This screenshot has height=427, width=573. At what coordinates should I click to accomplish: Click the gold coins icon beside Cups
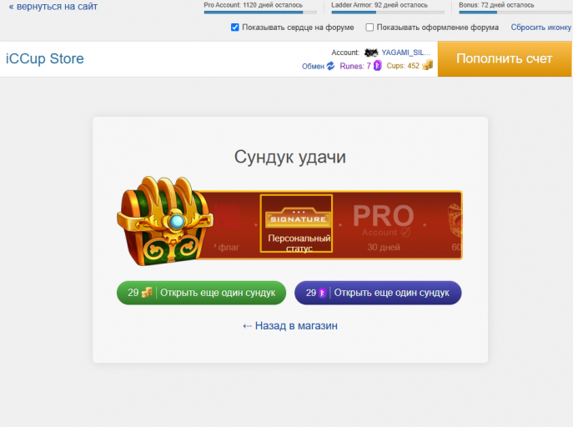coord(427,65)
